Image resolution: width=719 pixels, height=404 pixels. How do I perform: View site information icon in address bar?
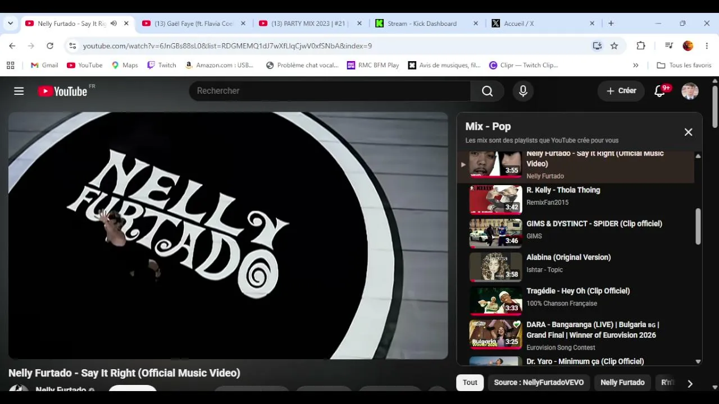(72, 46)
